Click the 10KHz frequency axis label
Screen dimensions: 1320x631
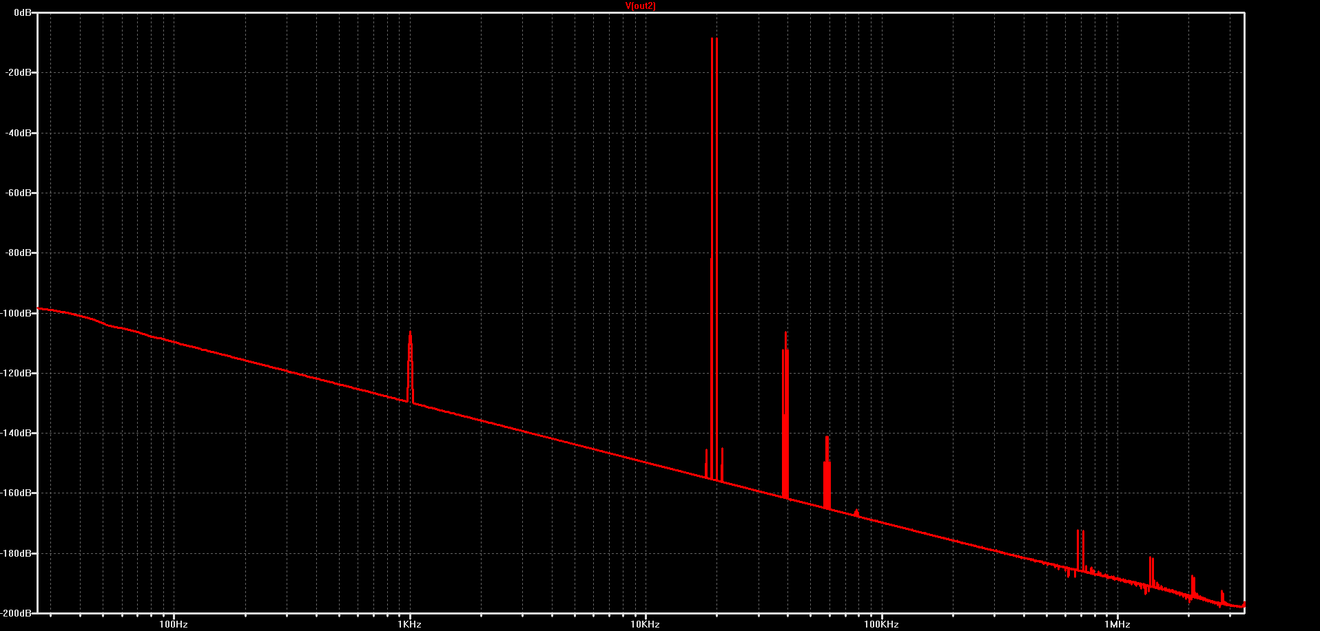coord(646,624)
